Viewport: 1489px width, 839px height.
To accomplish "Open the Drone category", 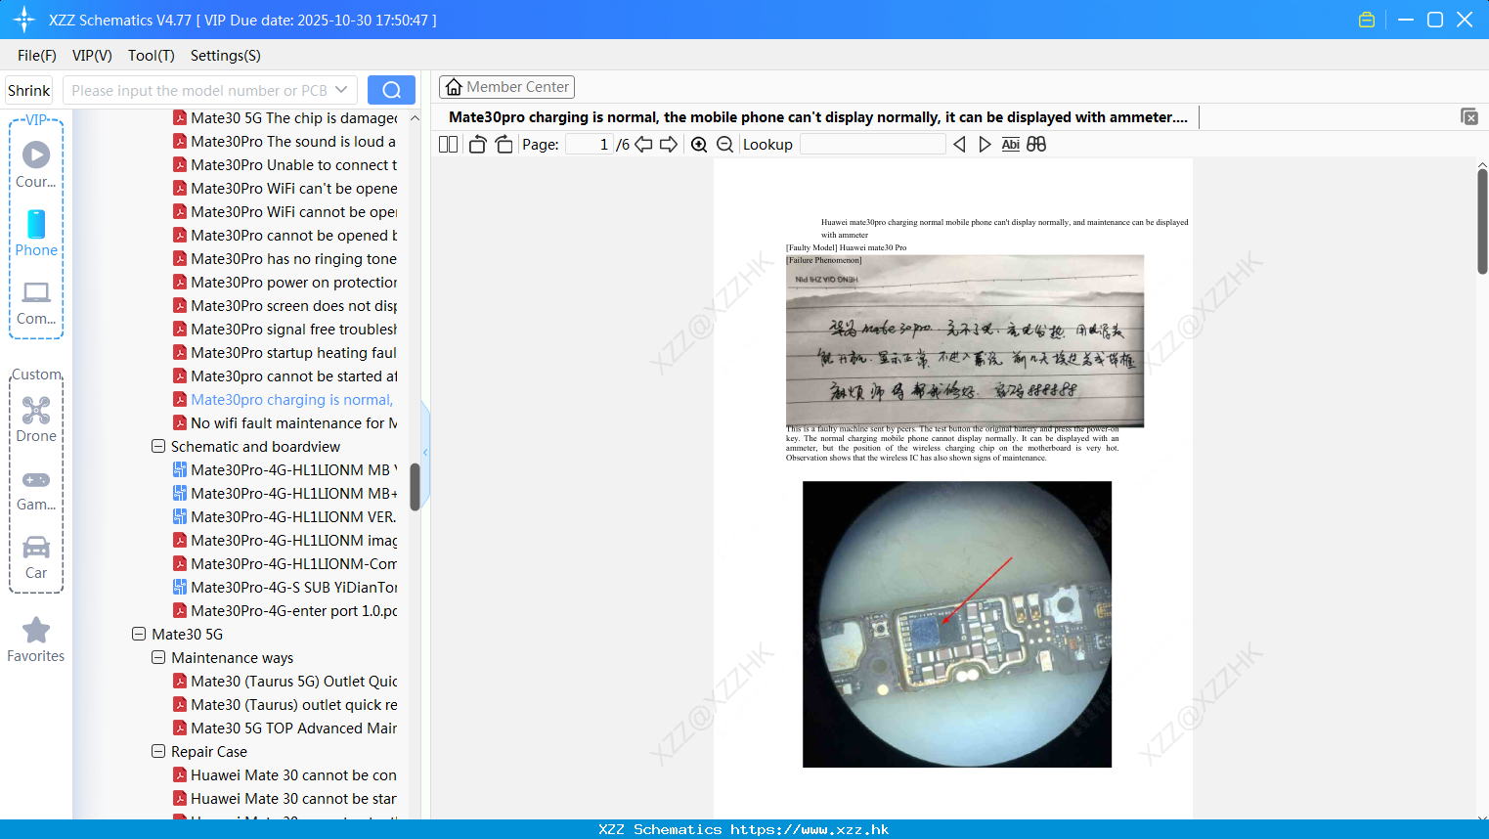I will (x=36, y=419).
